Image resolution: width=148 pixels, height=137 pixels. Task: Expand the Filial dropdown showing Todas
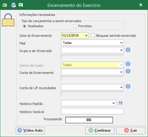pos(92,43)
